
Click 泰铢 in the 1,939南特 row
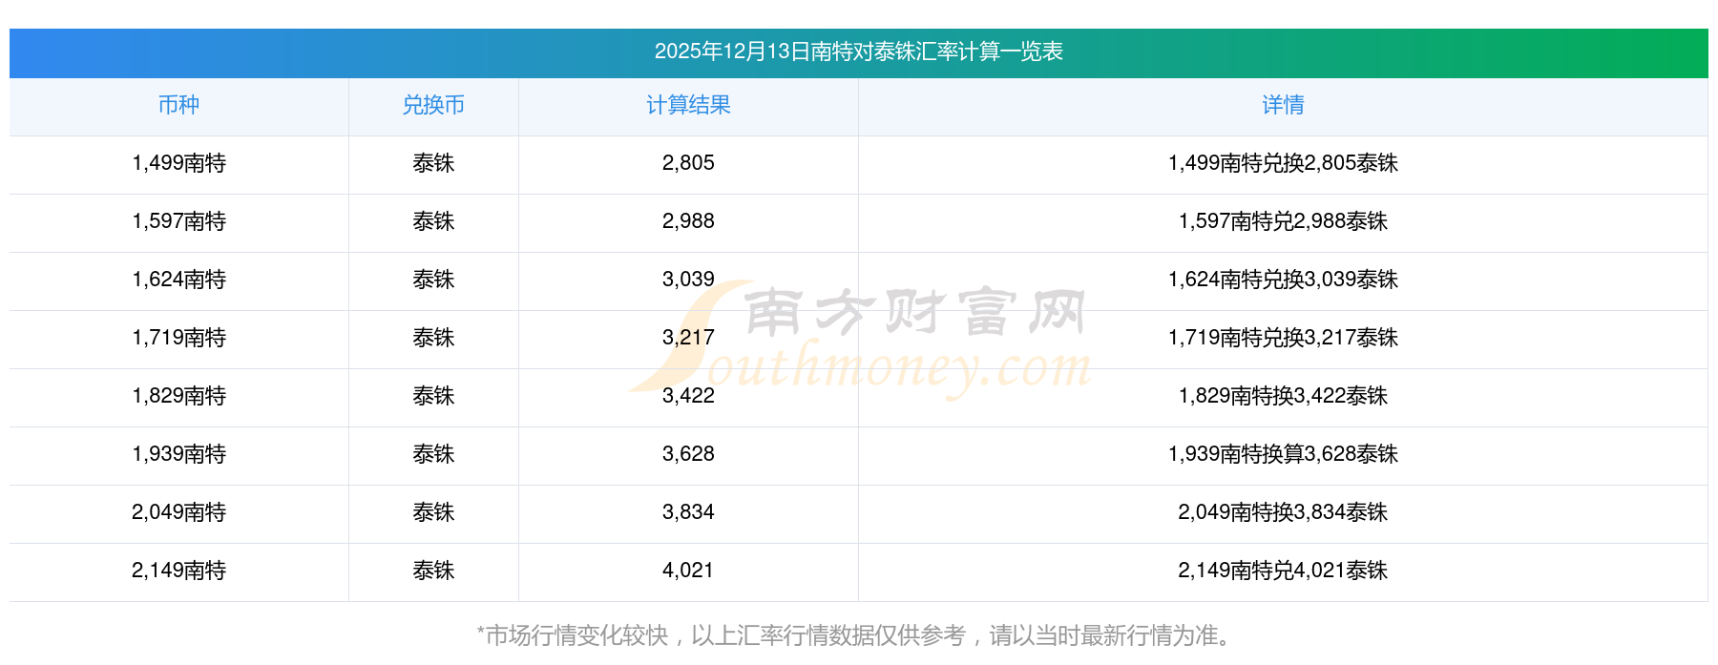433,454
